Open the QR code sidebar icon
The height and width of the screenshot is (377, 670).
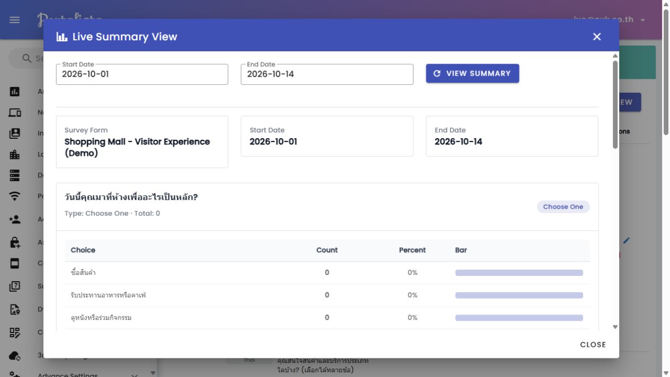click(15, 333)
